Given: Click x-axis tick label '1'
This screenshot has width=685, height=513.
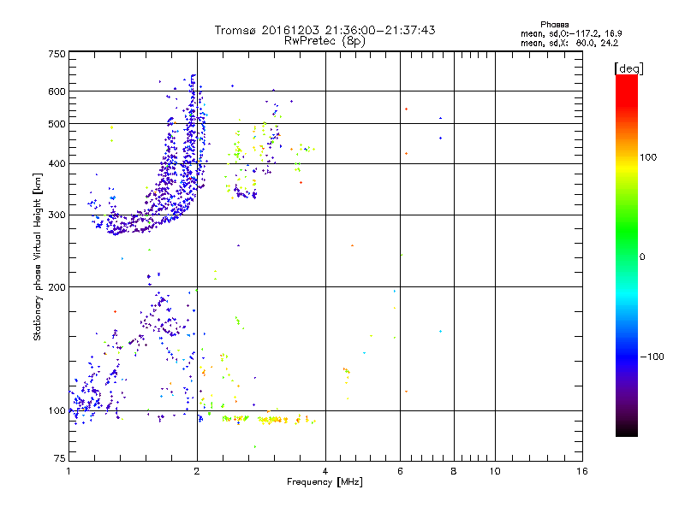Looking at the screenshot, I should (x=68, y=471).
